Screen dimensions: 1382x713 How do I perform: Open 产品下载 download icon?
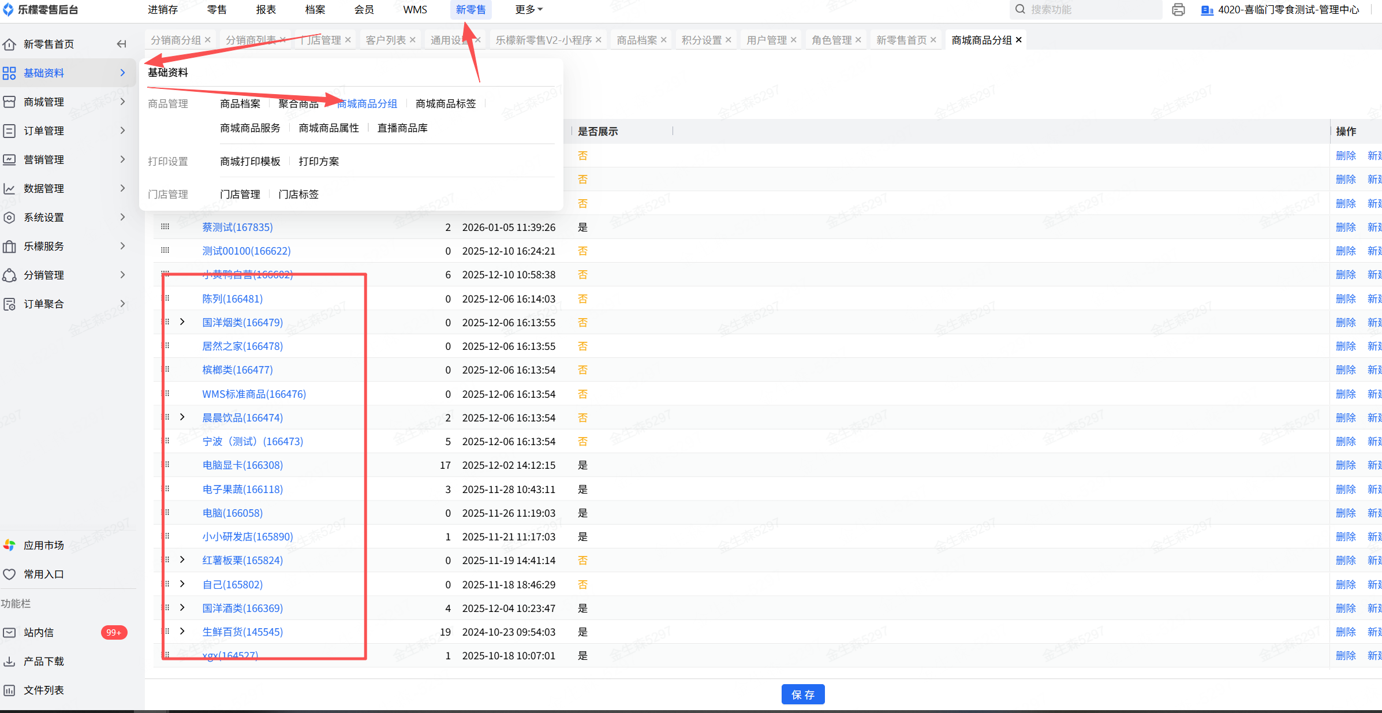[x=10, y=662]
